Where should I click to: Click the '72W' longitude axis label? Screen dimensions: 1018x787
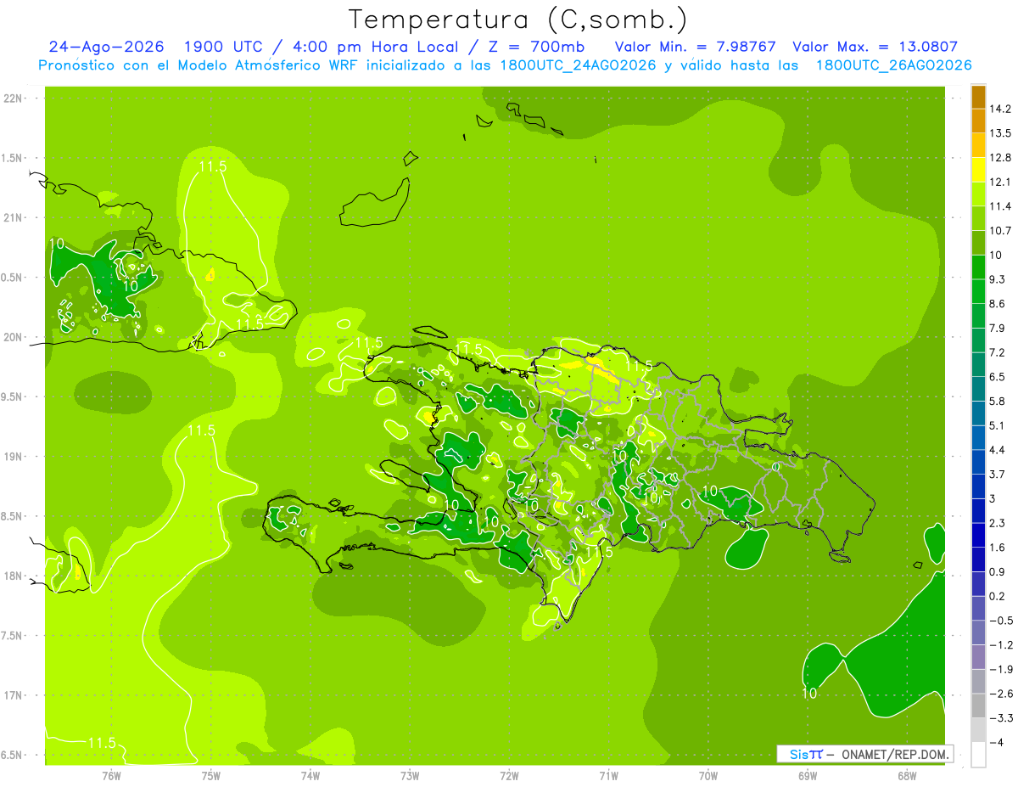click(x=509, y=774)
